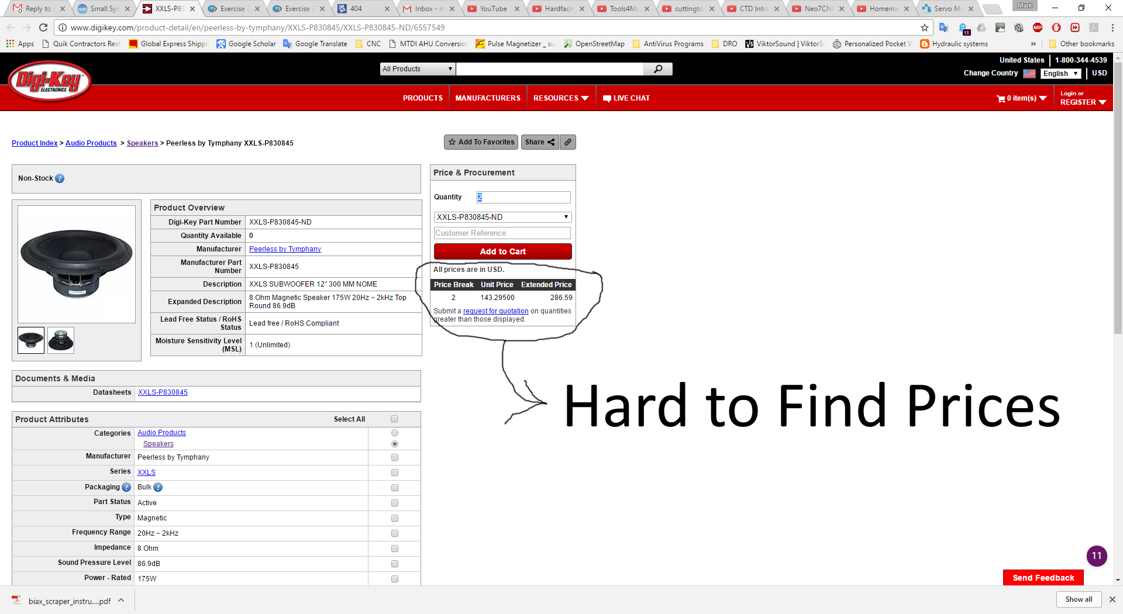This screenshot has height=614, width=1123.
Task: Switch to the 404 tab
Action: tap(363, 9)
